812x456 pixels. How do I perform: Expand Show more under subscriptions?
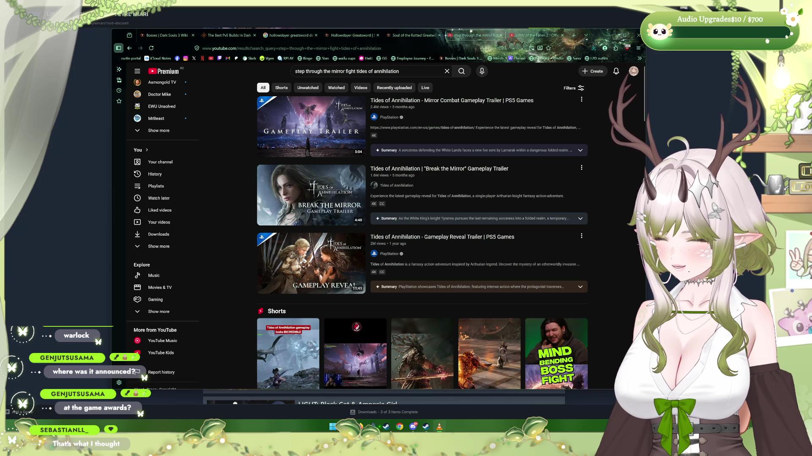tap(159, 130)
